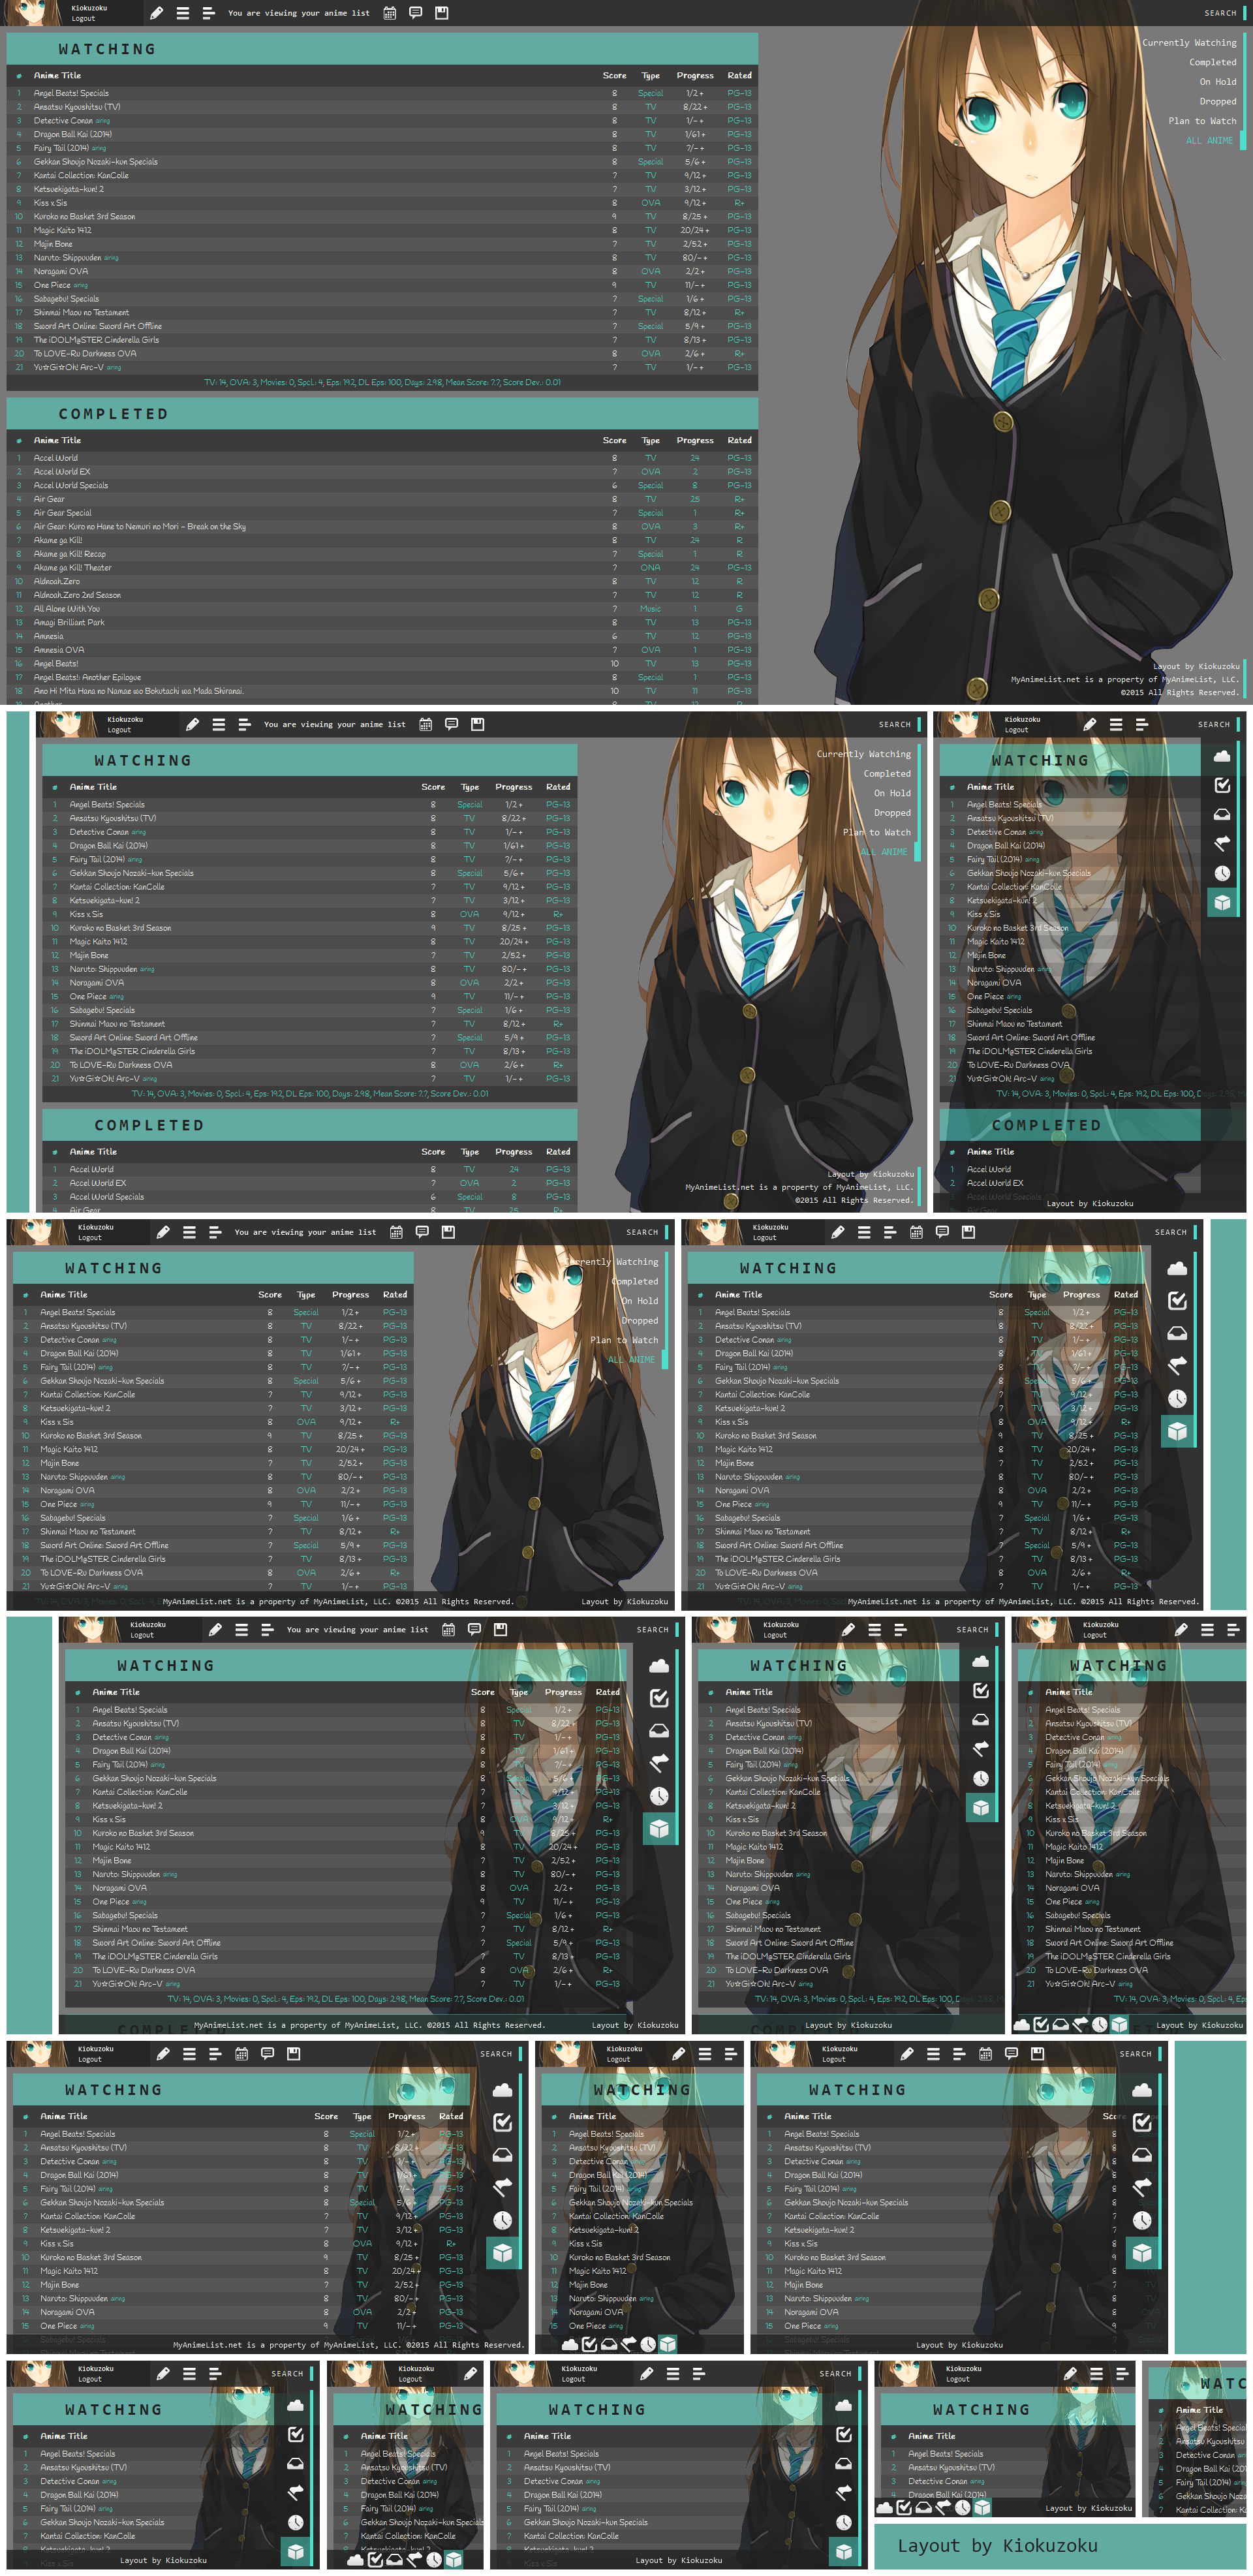Click the user avatar thumbnail in the topmost header
This screenshot has width=1253, height=2576.
[x=32, y=13]
